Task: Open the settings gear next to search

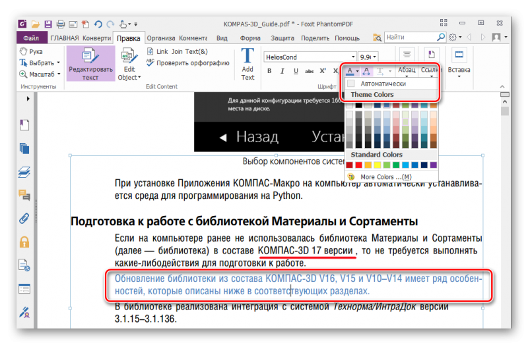Action: pos(453,37)
